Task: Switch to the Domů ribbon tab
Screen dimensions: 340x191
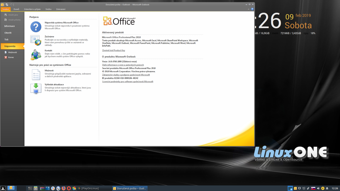Action: coord(16,9)
